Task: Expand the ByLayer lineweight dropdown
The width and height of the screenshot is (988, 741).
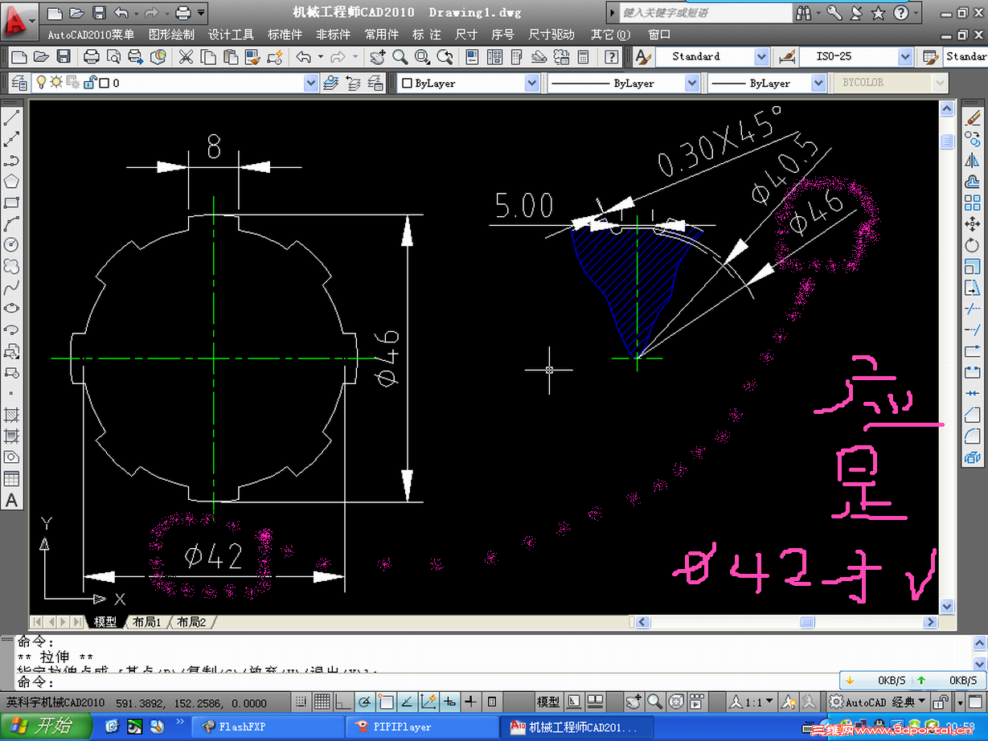Action: 818,83
